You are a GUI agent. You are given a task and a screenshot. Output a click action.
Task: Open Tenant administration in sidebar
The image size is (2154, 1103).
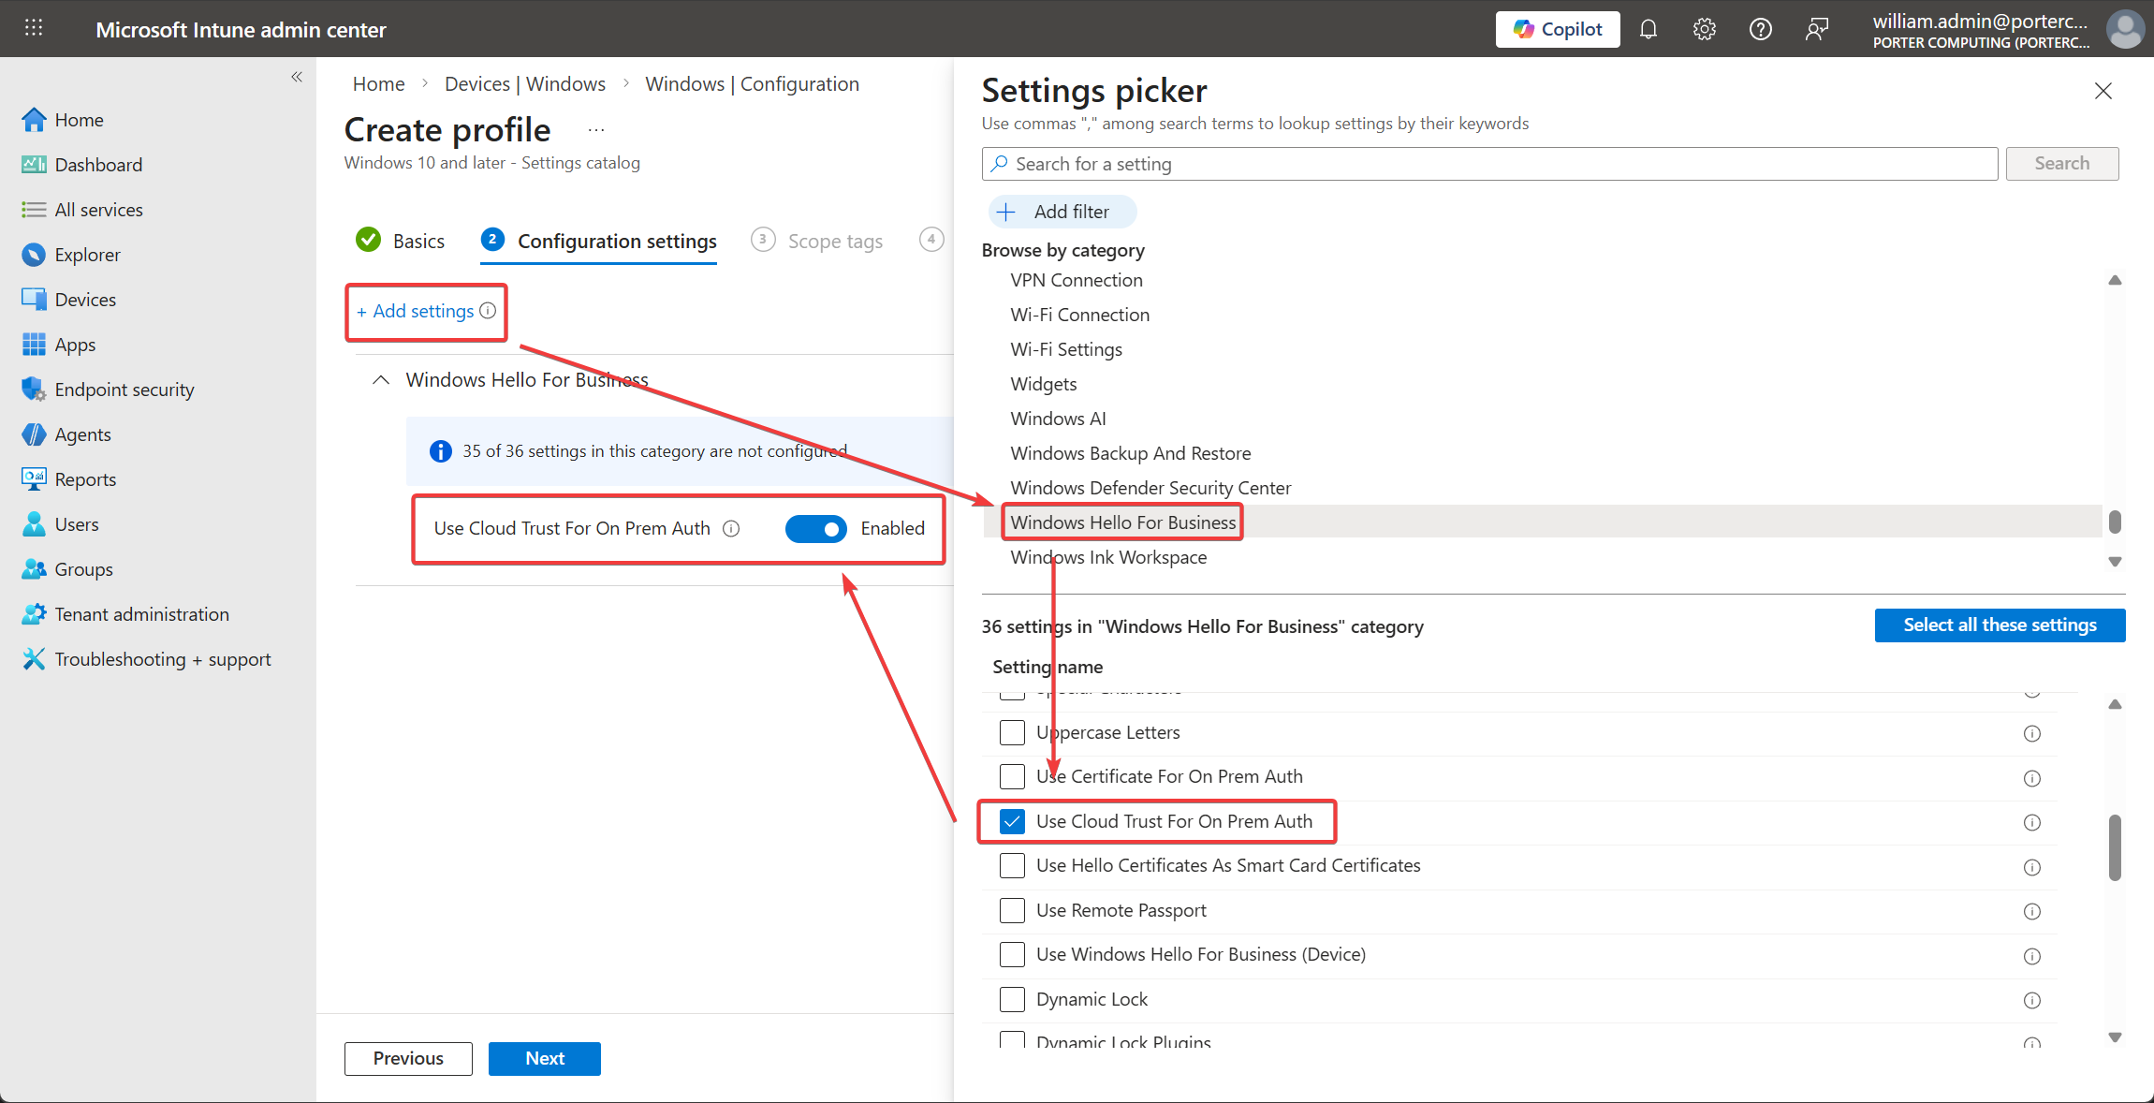[141, 614]
